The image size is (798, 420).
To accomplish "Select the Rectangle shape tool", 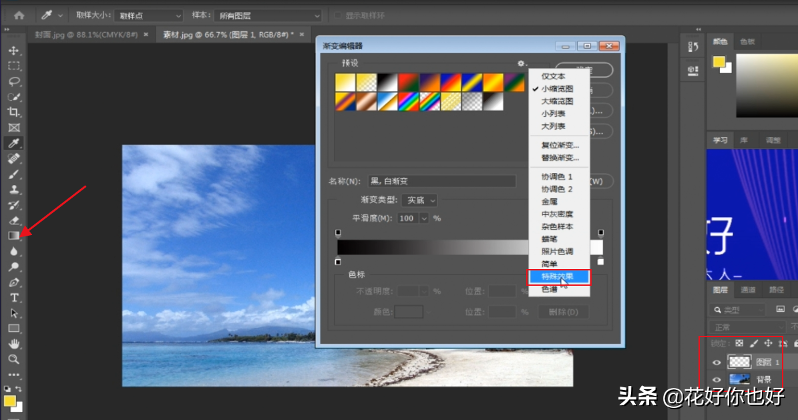I will [14, 329].
